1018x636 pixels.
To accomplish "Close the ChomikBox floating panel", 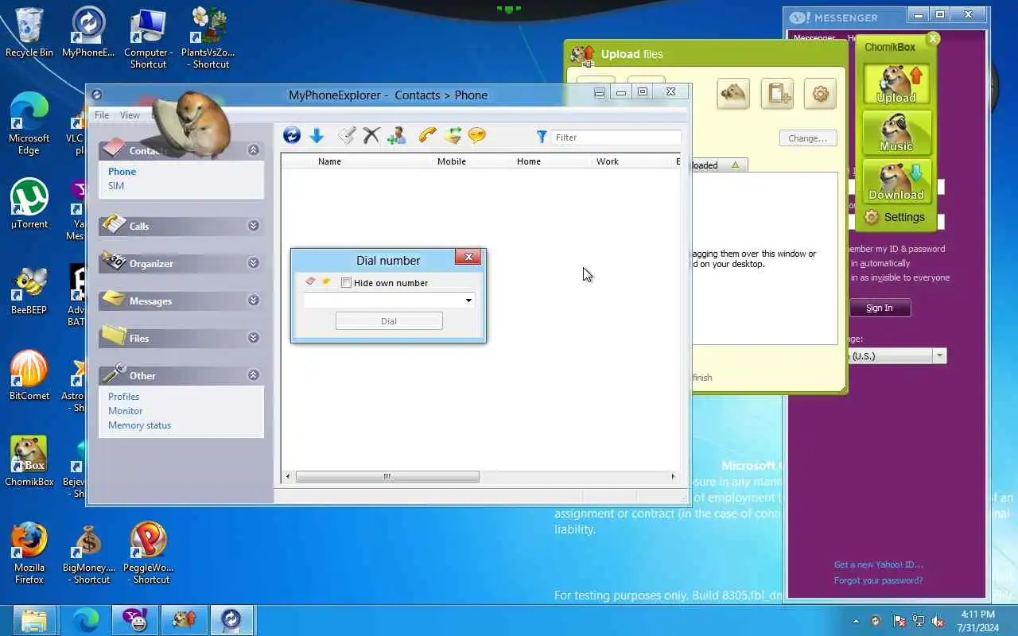I will point(934,38).
